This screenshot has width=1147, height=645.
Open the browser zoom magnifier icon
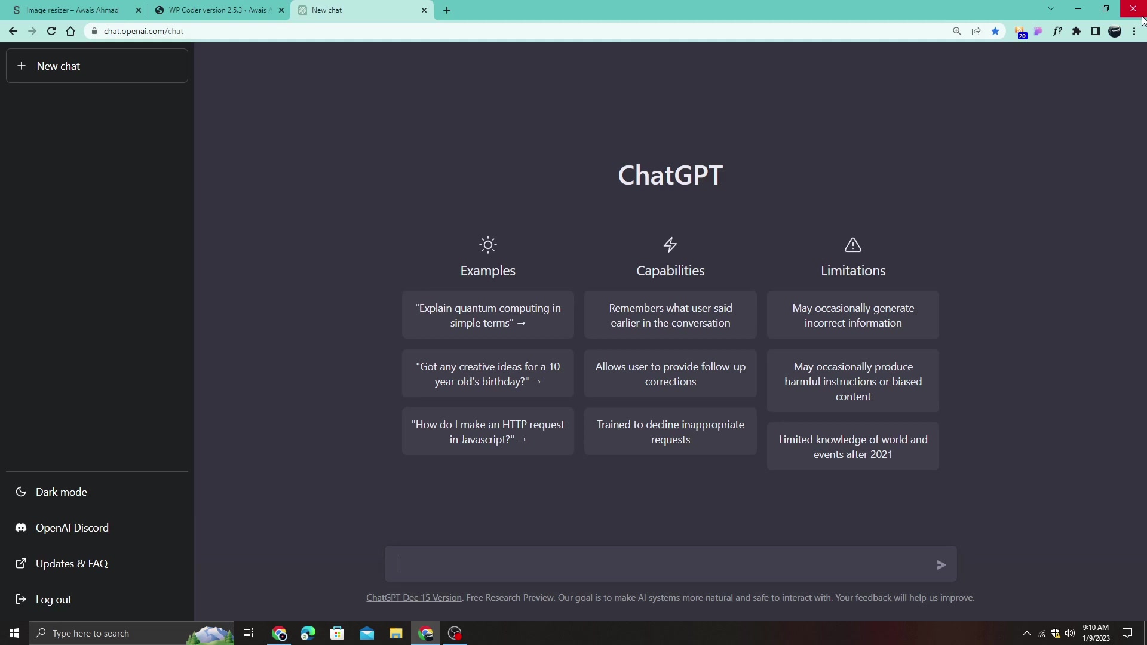(957, 31)
